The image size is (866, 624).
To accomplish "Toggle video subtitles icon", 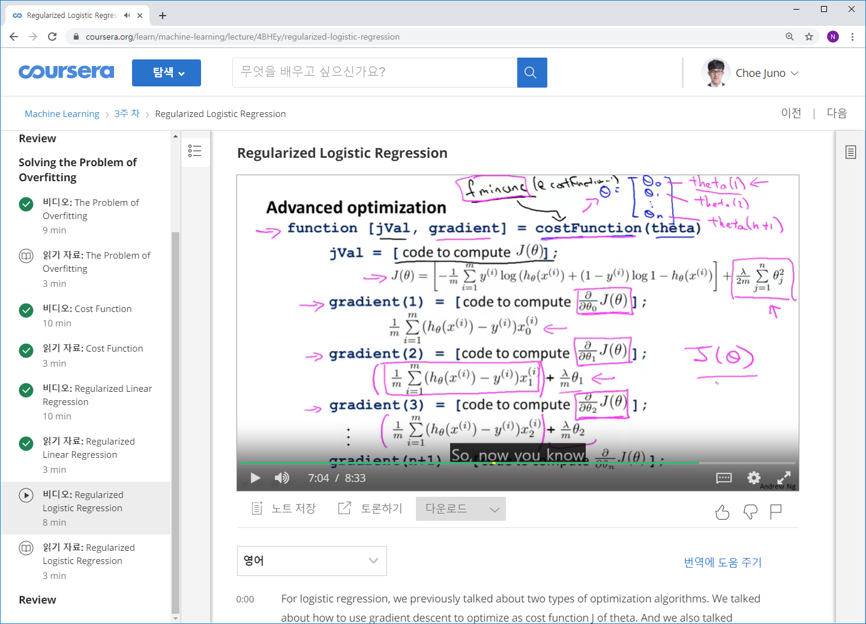I will (724, 478).
